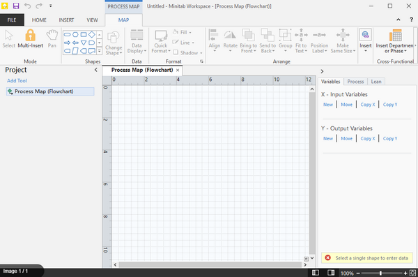Pick the downward triangle shape
The image size is (418, 277).
pos(84,43)
